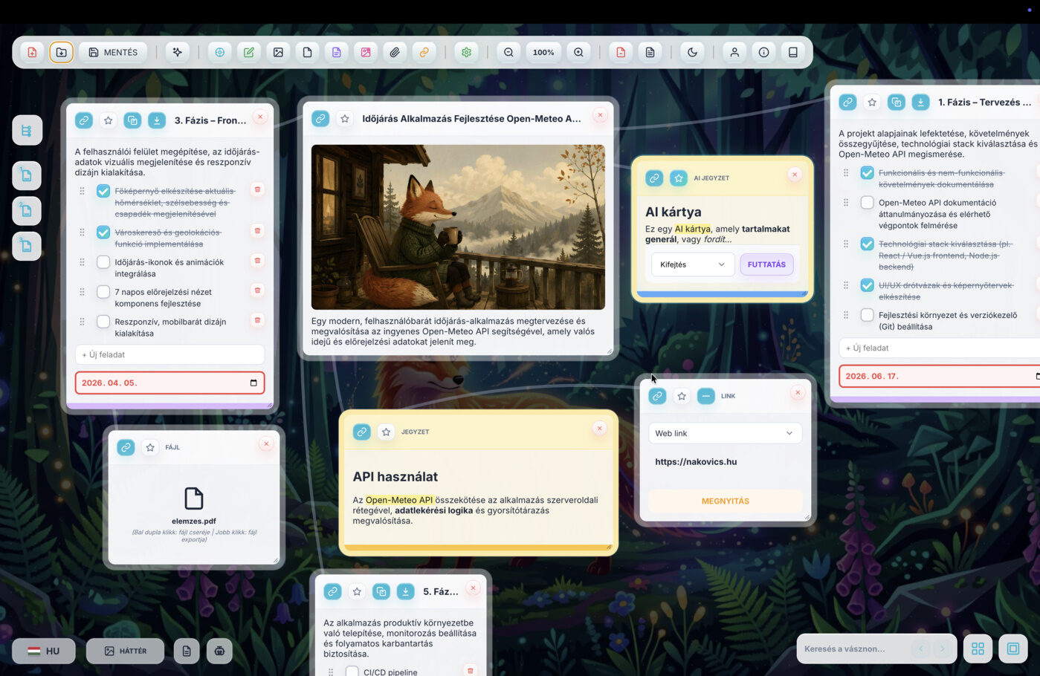The height and width of the screenshot is (676, 1040).
Task: Click the AI sparkle icon in toolbar
Action: tap(177, 52)
